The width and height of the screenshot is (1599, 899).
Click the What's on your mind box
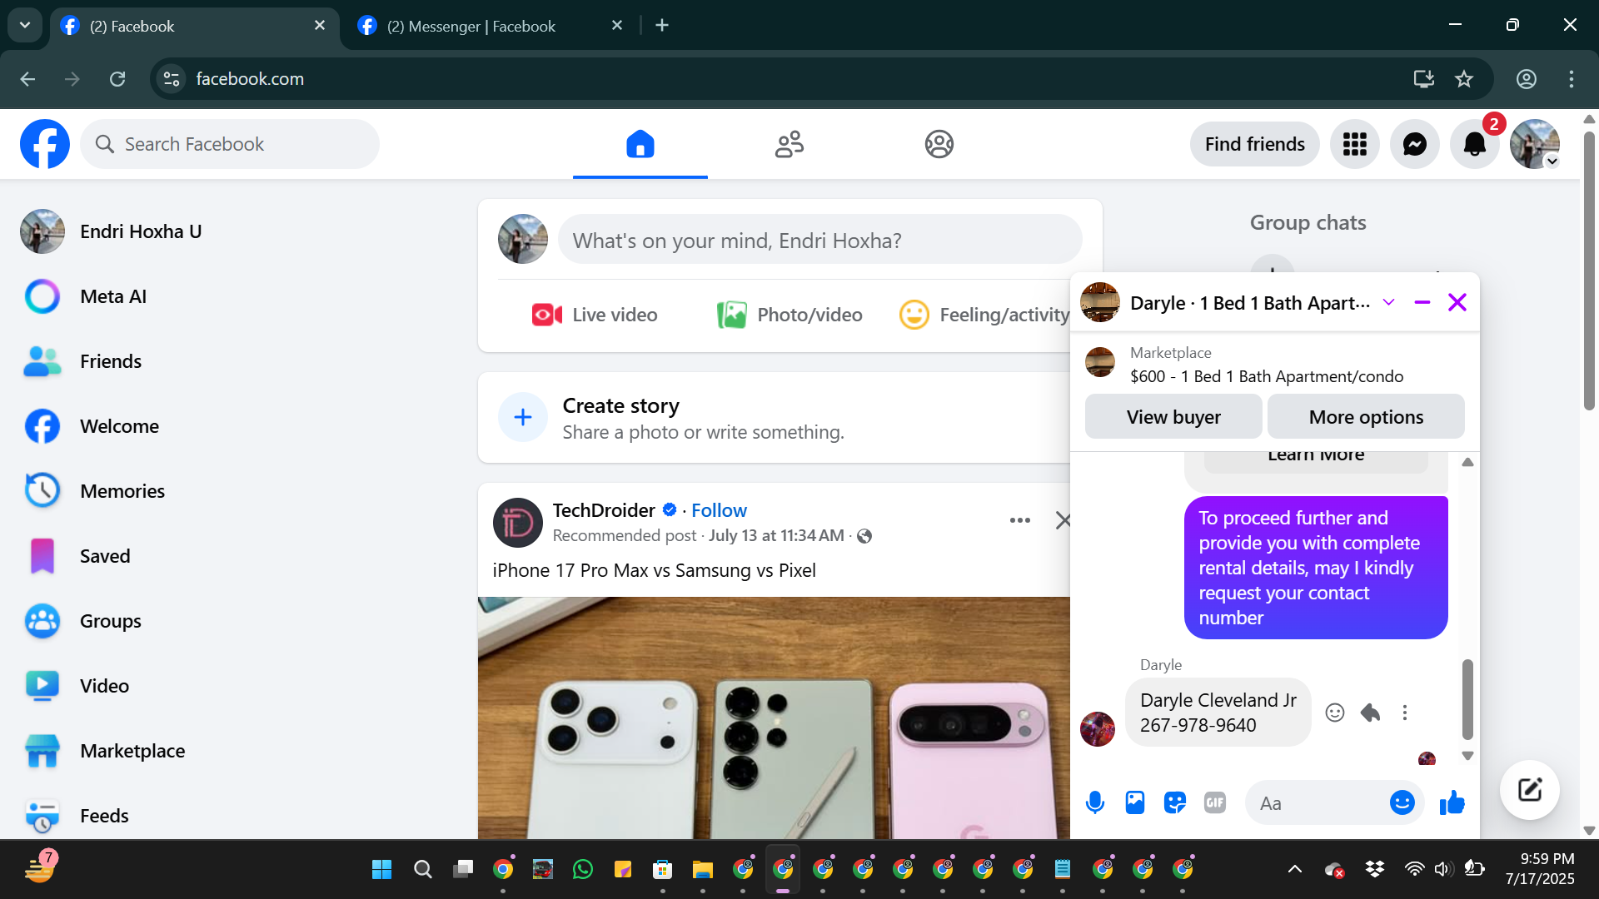tap(819, 240)
